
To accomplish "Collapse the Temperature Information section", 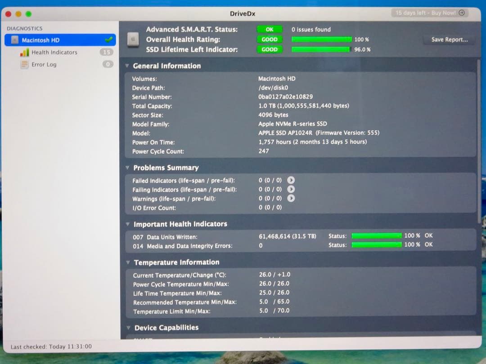I will (x=128, y=262).
